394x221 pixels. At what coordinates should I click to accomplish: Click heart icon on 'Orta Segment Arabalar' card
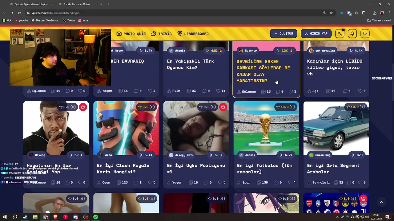360,182
